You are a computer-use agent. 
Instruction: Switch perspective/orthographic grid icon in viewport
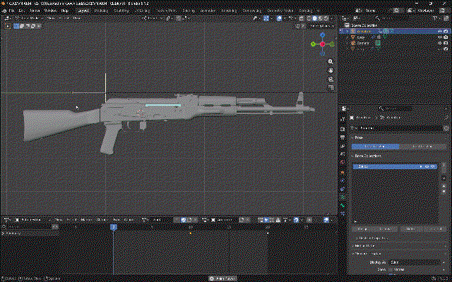point(331,87)
